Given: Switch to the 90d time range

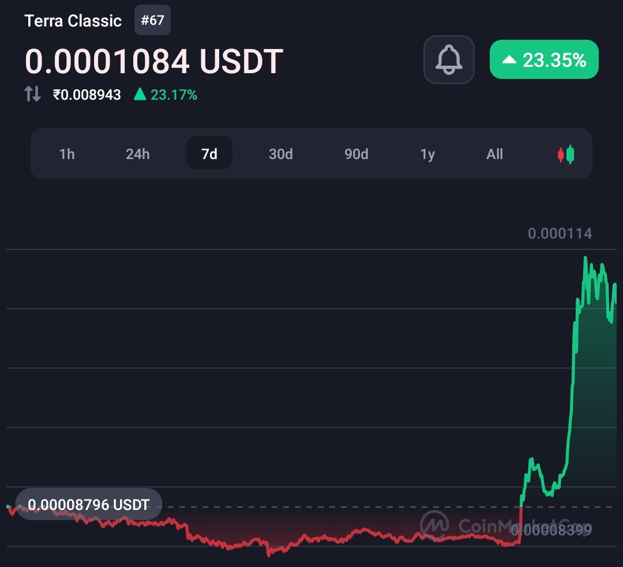Looking at the screenshot, I should pyautogui.click(x=356, y=154).
